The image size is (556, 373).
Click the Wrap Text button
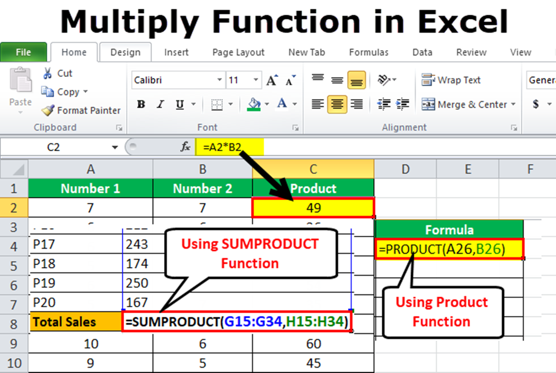(x=451, y=80)
